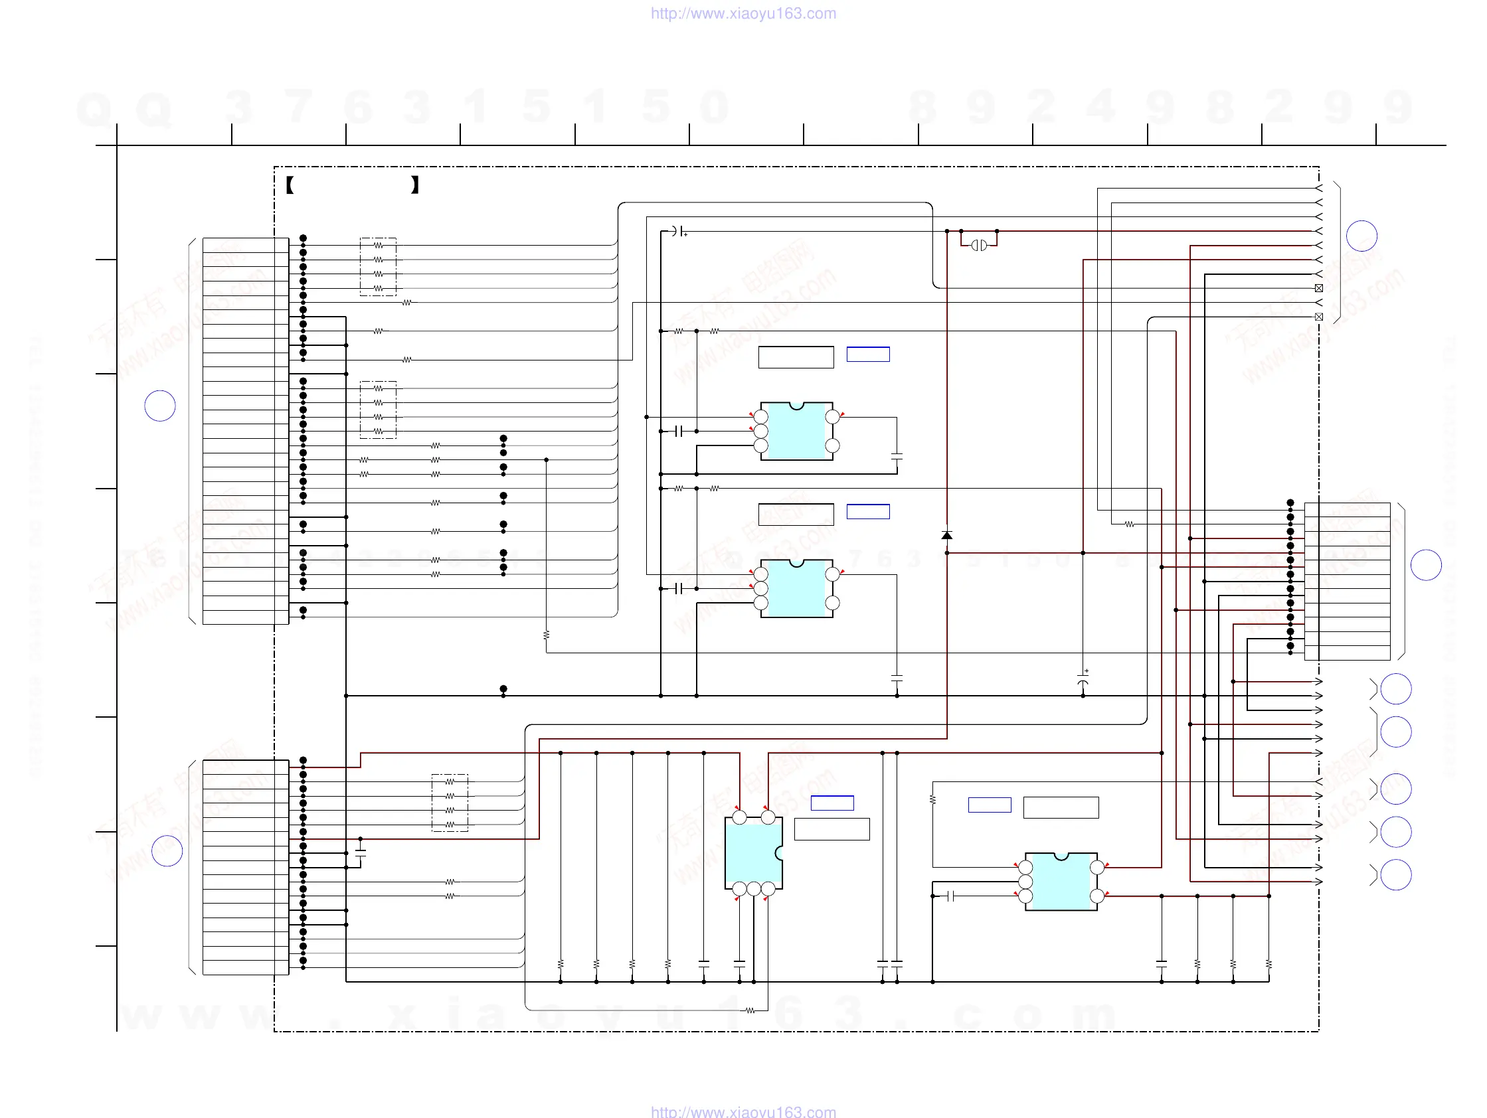Click the black label box above the middle IC
The image size is (1487, 1118).
coord(795,515)
